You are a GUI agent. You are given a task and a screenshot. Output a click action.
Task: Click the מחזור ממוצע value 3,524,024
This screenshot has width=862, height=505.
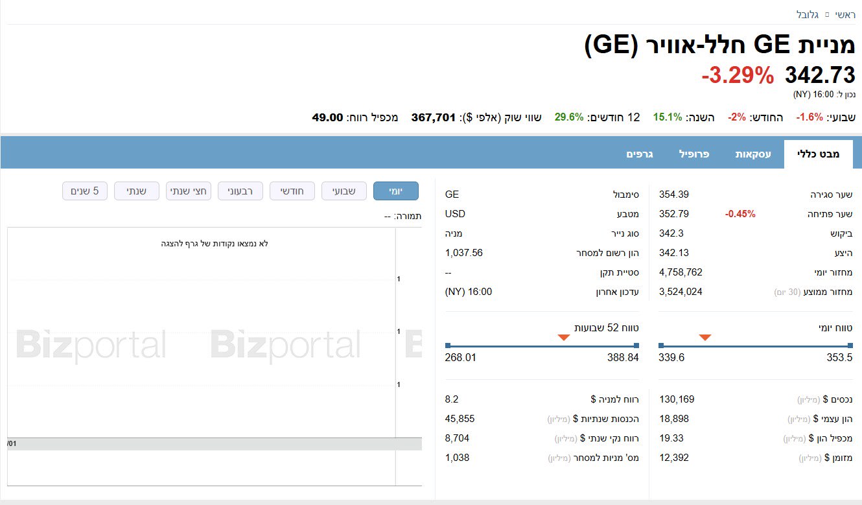pyautogui.click(x=681, y=292)
